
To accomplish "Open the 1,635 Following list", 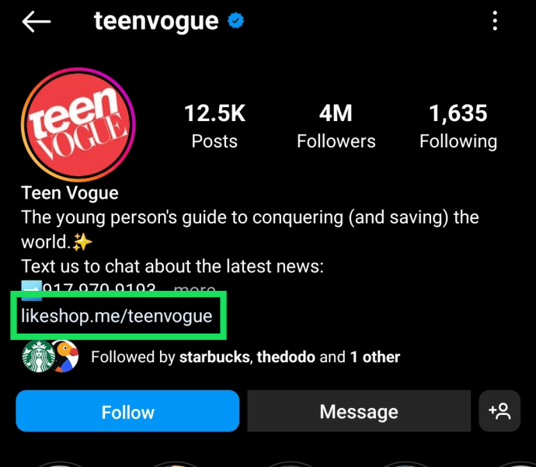I will pyautogui.click(x=458, y=126).
